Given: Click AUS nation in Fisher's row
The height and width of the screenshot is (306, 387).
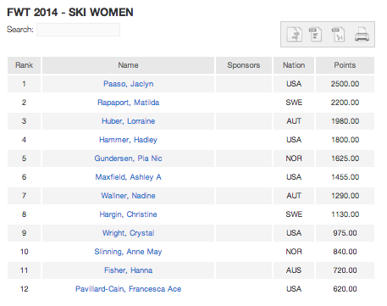Looking at the screenshot, I should (294, 270).
